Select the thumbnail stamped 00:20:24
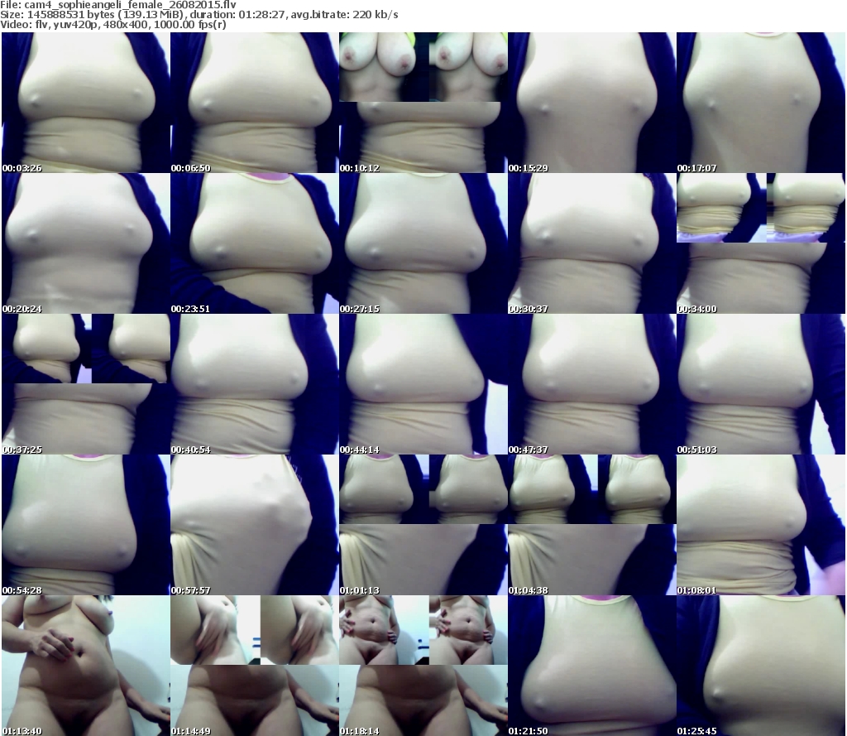The height and width of the screenshot is (736, 847). tap(86, 243)
